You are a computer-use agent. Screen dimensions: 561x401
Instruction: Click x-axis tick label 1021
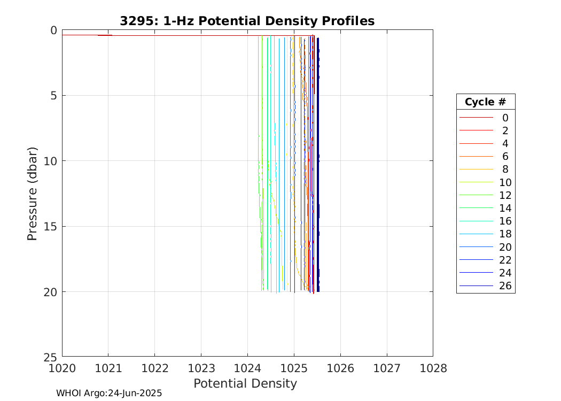(x=108, y=368)
